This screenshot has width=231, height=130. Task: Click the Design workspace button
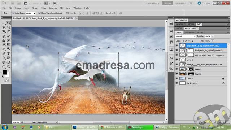167,3
